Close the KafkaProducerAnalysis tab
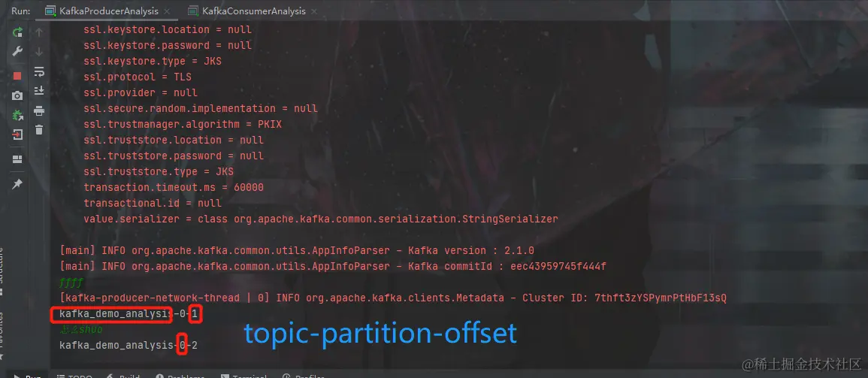This screenshot has width=868, height=378. [167, 11]
